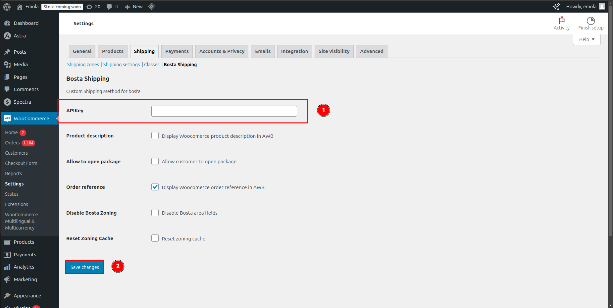Image resolution: width=613 pixels, height=308 pixels.
Task: Open the Media library icon
Action: [7, 65]
